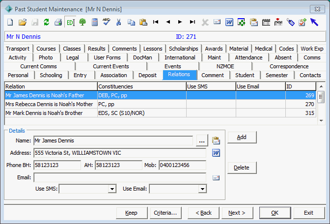Click the Criteria... button
This screenshot has height=224, width=330.
(165, 213)
